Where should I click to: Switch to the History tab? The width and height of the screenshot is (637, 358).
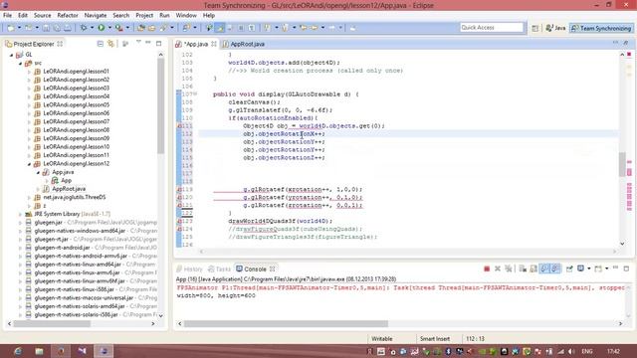click(189, 269)
